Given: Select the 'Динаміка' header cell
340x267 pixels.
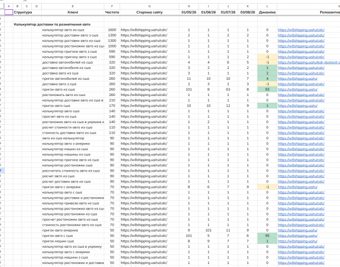Looking at the screenshot, I should 267,13.
